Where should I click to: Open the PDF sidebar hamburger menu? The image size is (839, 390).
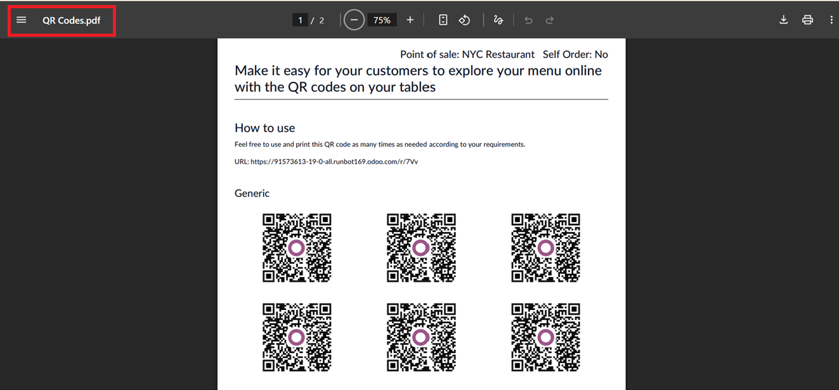coord(21,20)
